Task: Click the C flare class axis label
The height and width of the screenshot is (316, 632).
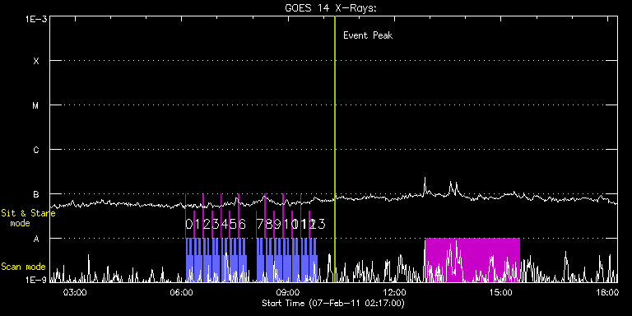Action: [x=36, y=150]
